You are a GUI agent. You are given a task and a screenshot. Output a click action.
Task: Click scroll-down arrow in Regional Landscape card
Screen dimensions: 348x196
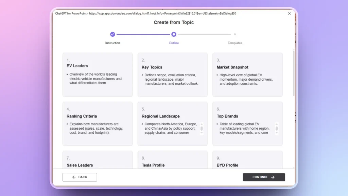(x=202, y=133)
